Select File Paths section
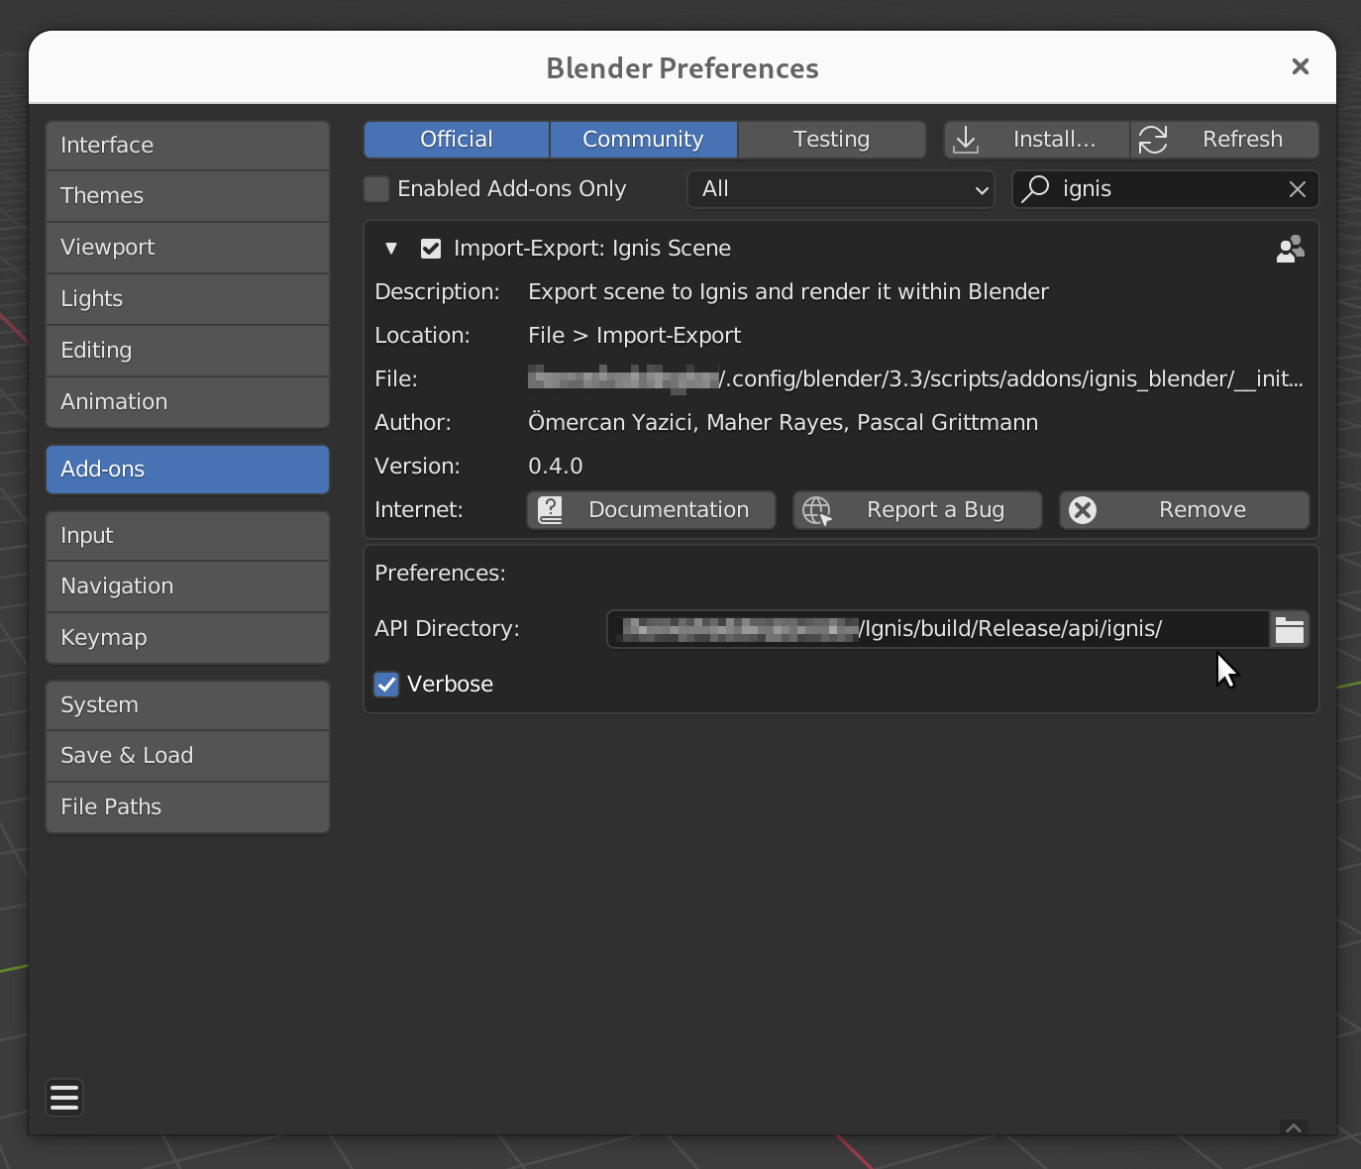The height and width of the screenshot is (1169, 1361). (x=187, y=807)
